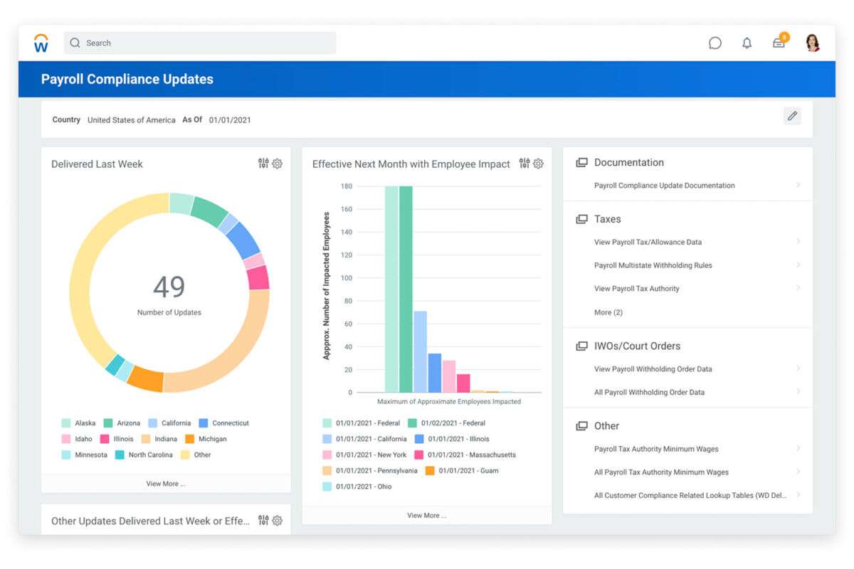Expand More (2) under Taxes
Image resolution: width=854 pixels, height=569 pixels.
click(x=608, y=312)
